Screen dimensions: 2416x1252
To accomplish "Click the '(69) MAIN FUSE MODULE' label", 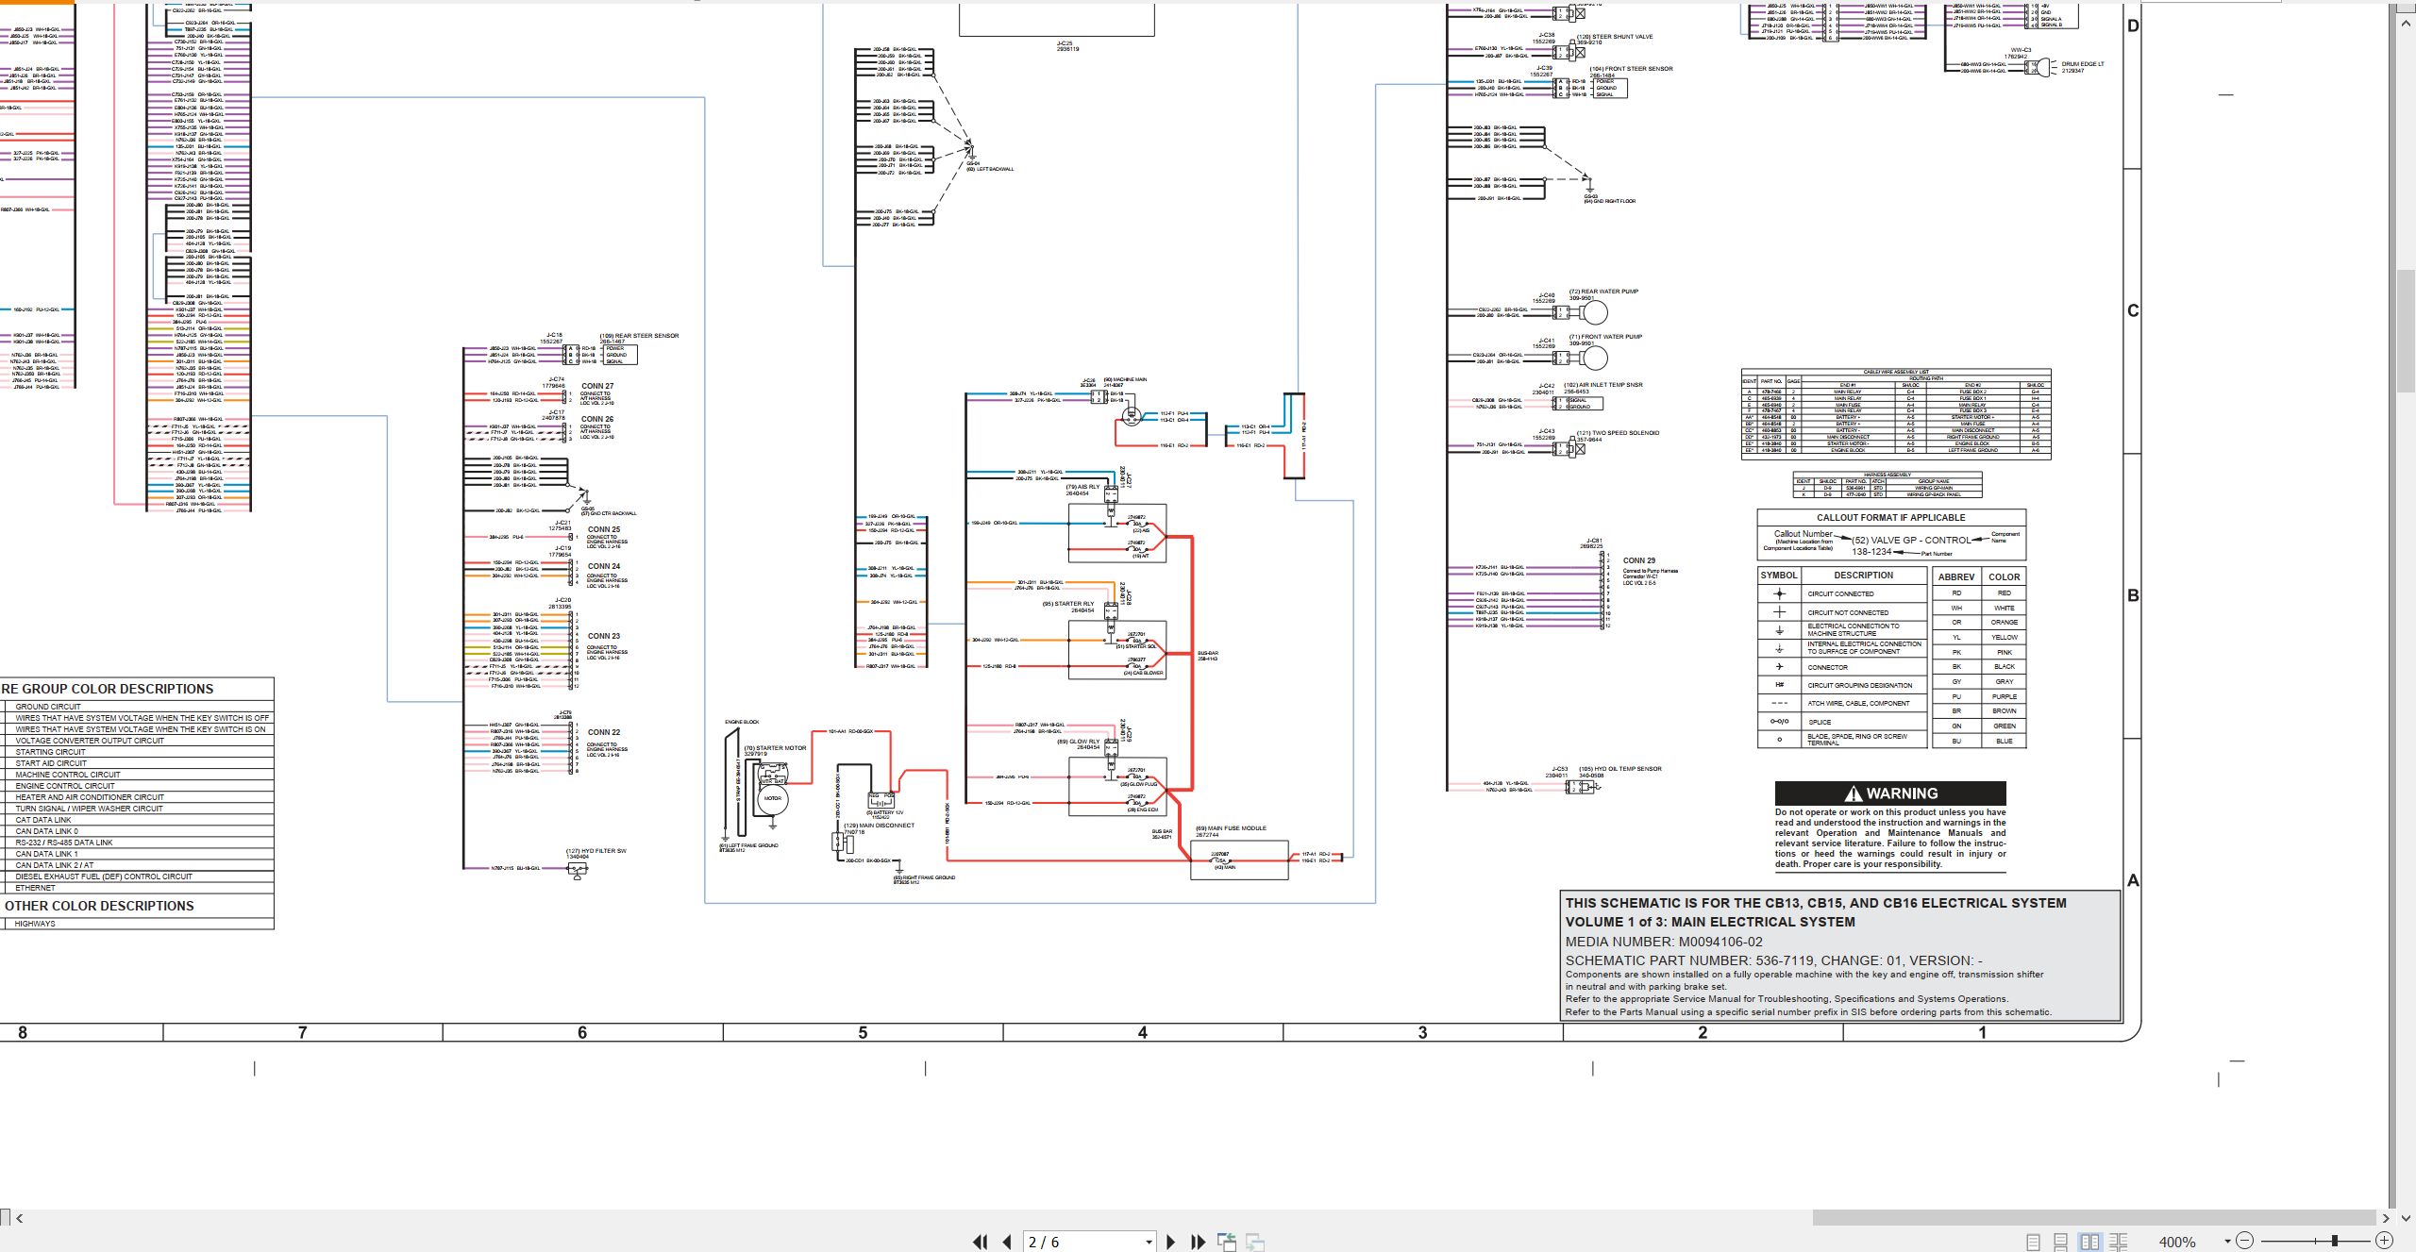I will pyautogui.click(x=1232, y=828).
